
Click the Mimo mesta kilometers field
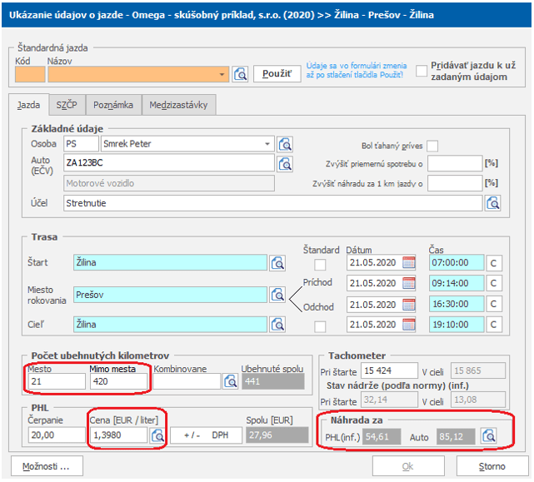point(117,381)
